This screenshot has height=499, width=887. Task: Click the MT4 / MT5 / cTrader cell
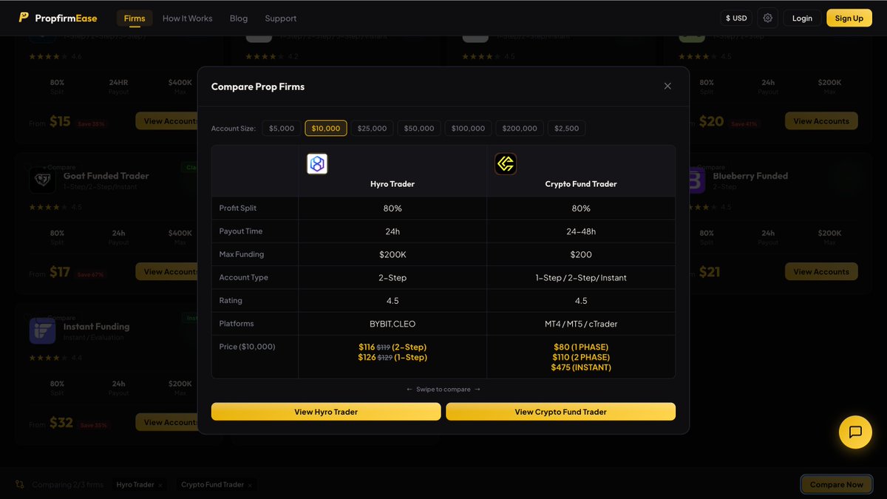pos(581,324)
